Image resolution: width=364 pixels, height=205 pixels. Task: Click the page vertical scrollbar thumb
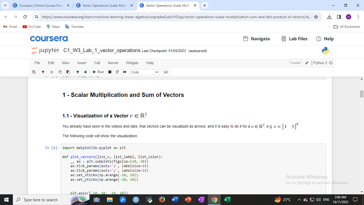pyautogui.click(x=362, y=94)
